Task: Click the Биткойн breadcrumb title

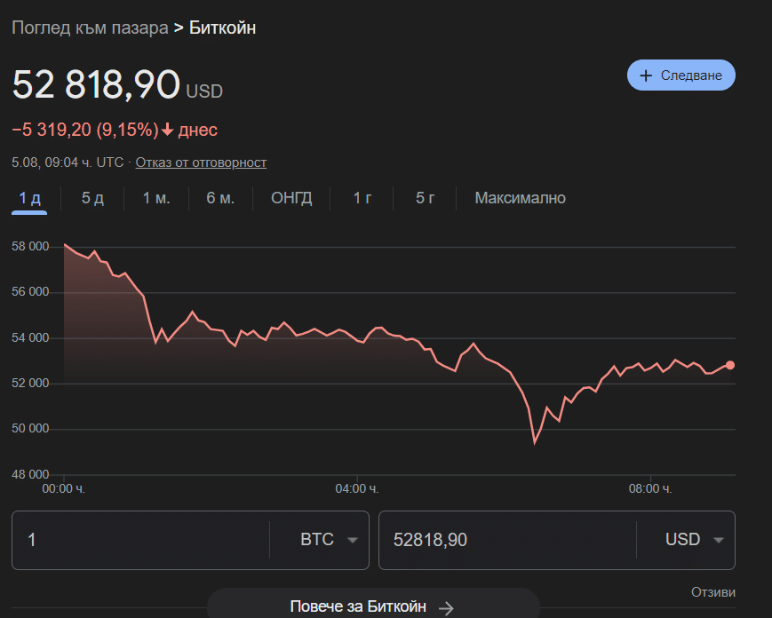Action: tap(222, 28)
